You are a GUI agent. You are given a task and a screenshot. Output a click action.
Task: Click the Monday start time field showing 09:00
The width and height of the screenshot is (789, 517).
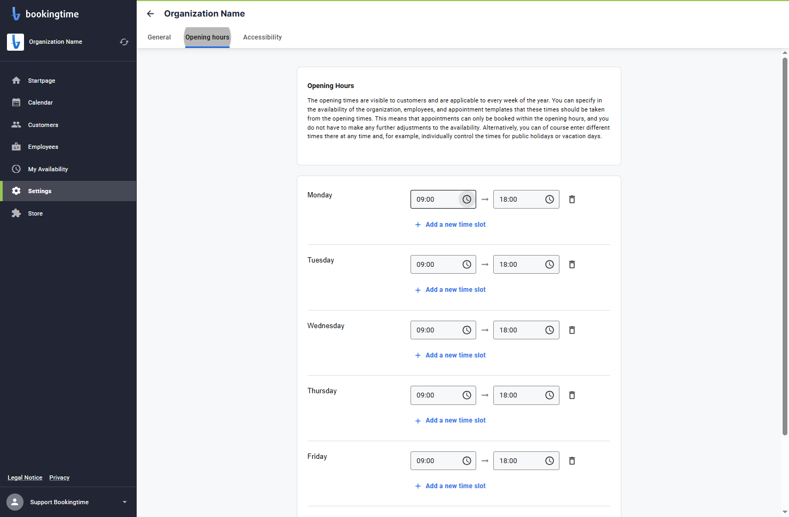pos(443,200)
